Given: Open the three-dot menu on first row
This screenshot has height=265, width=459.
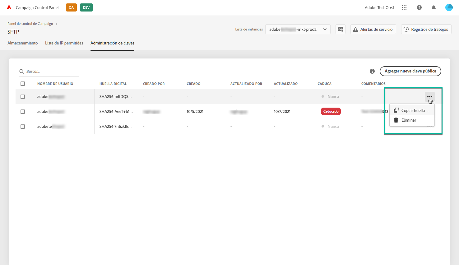Looking at the screenshot, I should (x=430, y=97).
